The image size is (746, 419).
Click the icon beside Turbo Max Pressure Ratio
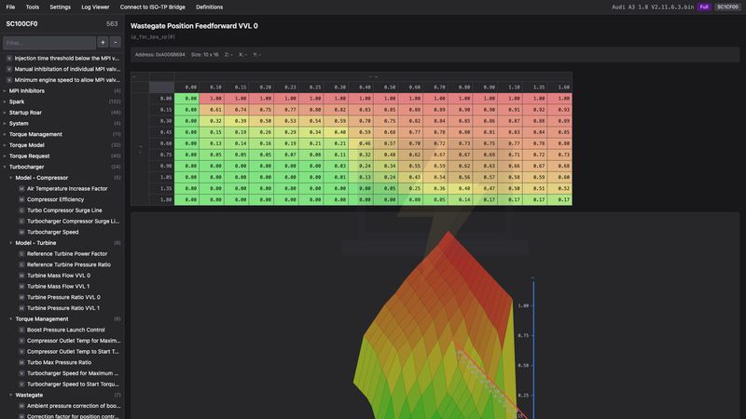(x=21, y=362)
